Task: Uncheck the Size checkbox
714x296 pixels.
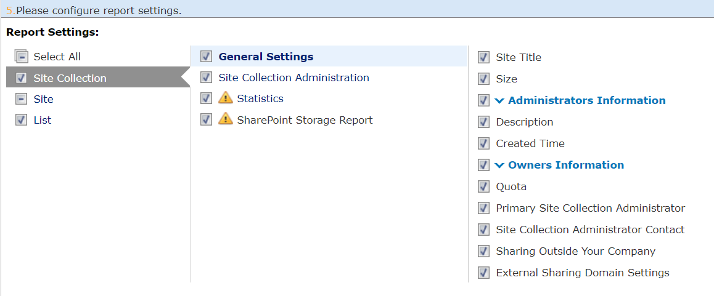Action: click(483, 79)
